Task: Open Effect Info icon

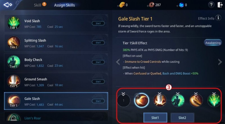Action: [218, 18]
